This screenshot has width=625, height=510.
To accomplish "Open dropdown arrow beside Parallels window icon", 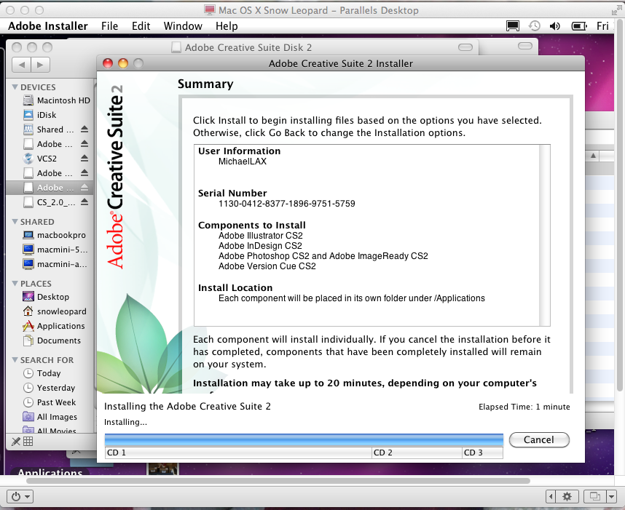I will tap(611, 496).
